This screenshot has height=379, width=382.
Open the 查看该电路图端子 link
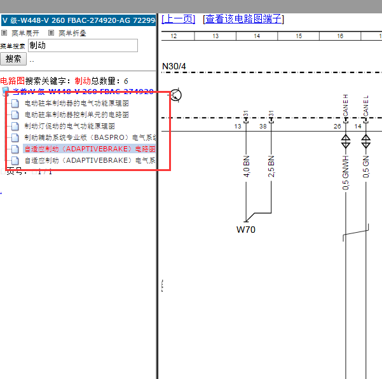[243, 19]
